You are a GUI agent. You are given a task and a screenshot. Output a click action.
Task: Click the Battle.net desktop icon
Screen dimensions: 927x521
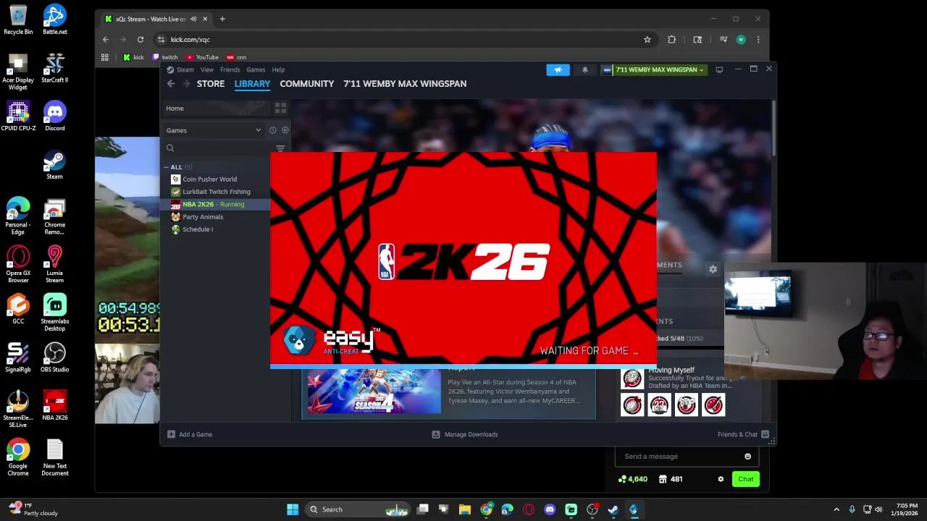pyautogui.click(x=54, y=20)
